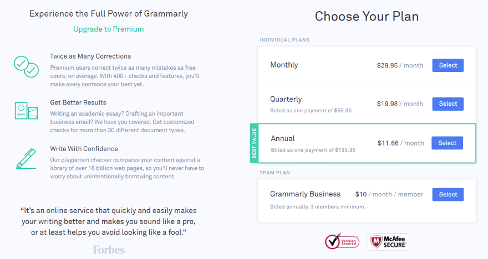Click the document types results icon
The image size is (488, 259).
[x=26, y=111]
